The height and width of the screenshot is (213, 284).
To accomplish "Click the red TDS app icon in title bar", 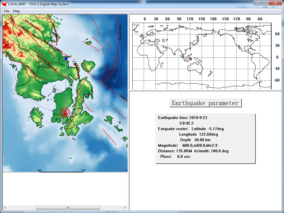I will pyautogui.click(x=4, y=4).
